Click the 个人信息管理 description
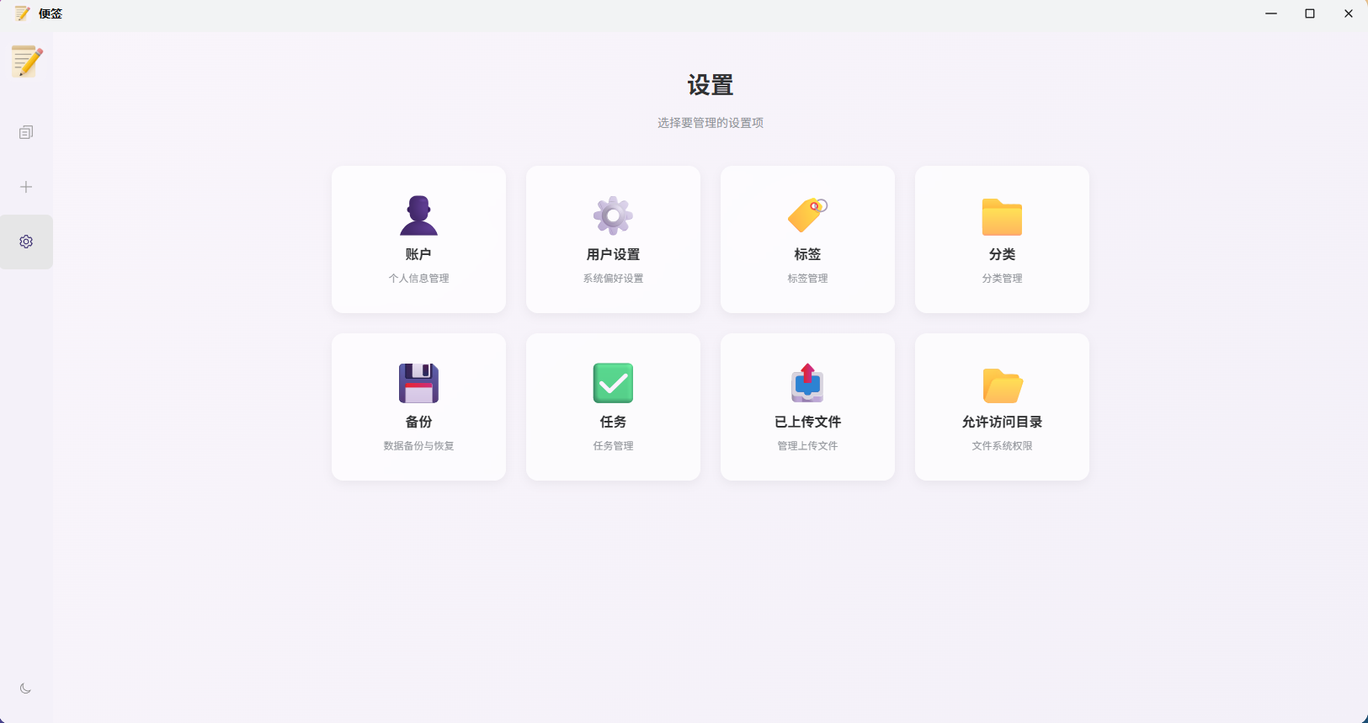Screen dimensions: 1368x723 [418, 279]
